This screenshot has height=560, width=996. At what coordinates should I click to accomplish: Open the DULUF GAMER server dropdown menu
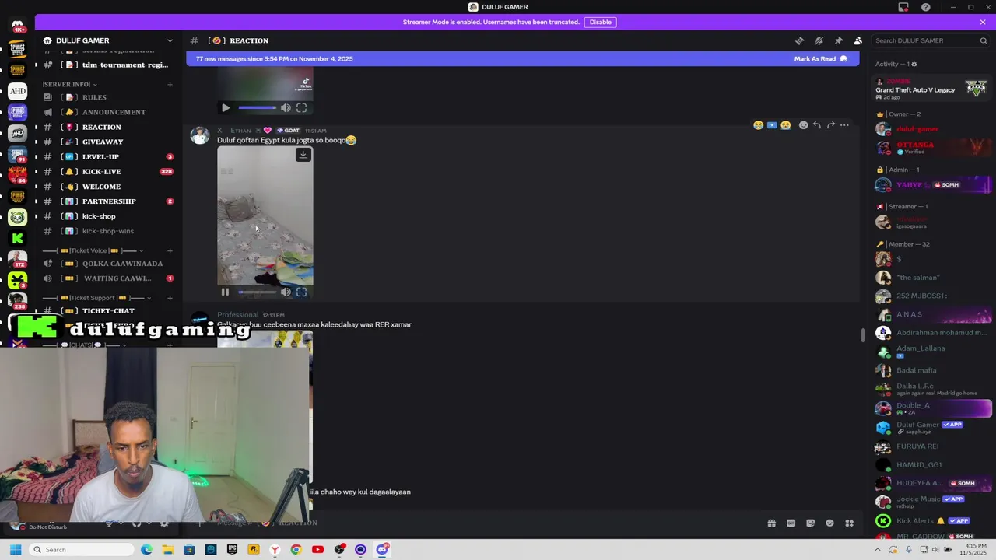(170, 40)
